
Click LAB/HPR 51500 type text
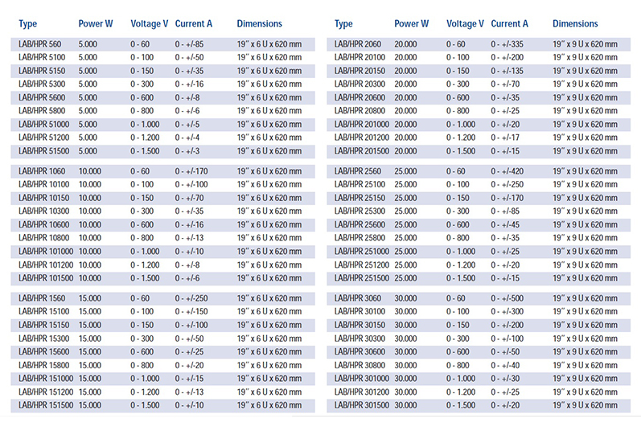point(43,151)
